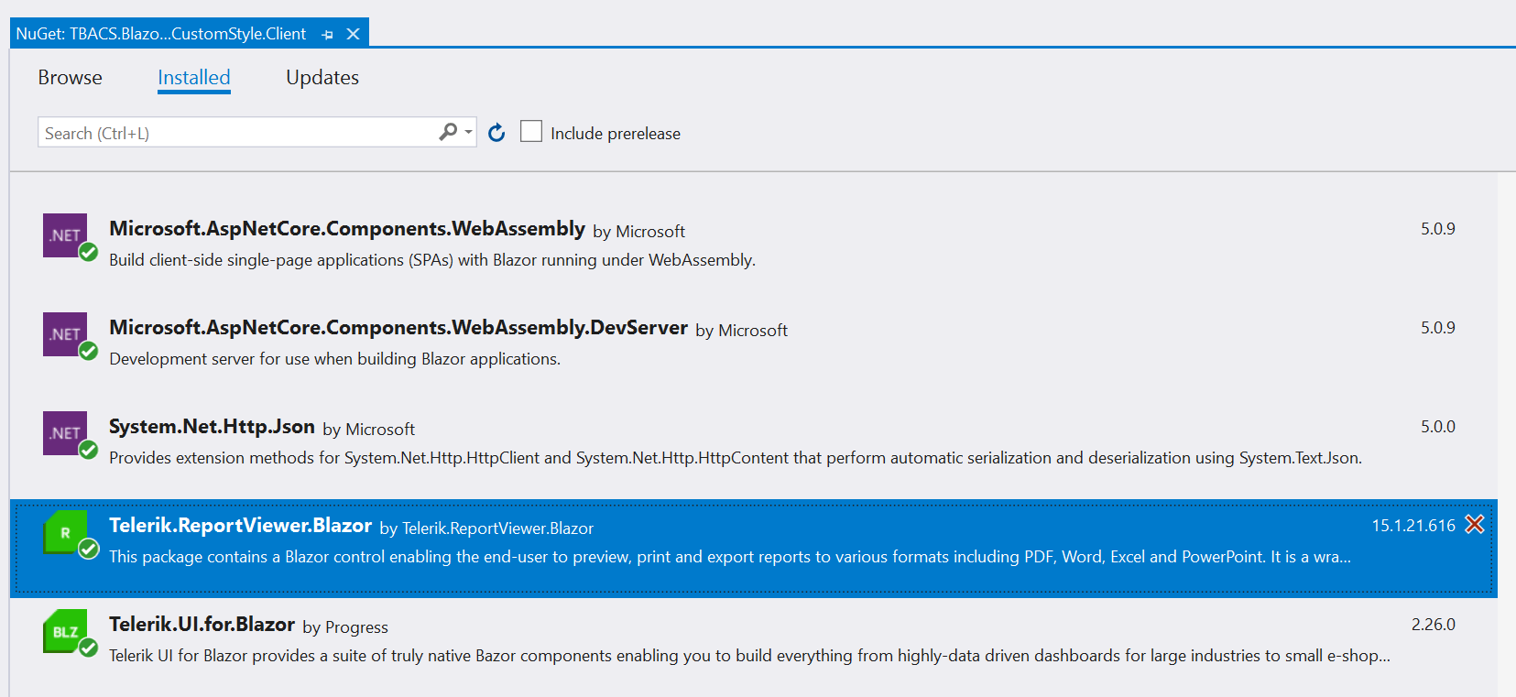Click the 'Build client-side single-page applications' description
The height and width of the screenshot is (697, 1516).
pyautogui.click(x=432, y=260)
